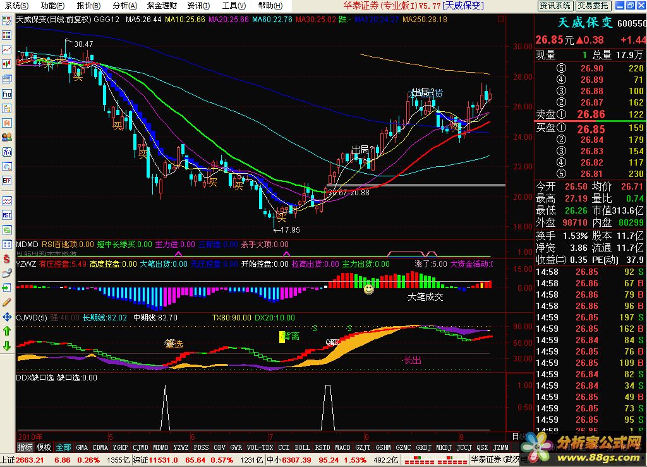Click the green arrow import icon

coord(6,288)
